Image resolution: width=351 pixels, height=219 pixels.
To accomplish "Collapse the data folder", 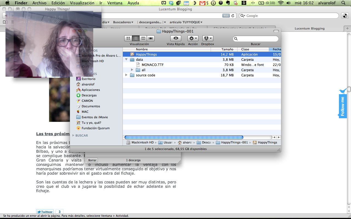I will pos(126,59).
